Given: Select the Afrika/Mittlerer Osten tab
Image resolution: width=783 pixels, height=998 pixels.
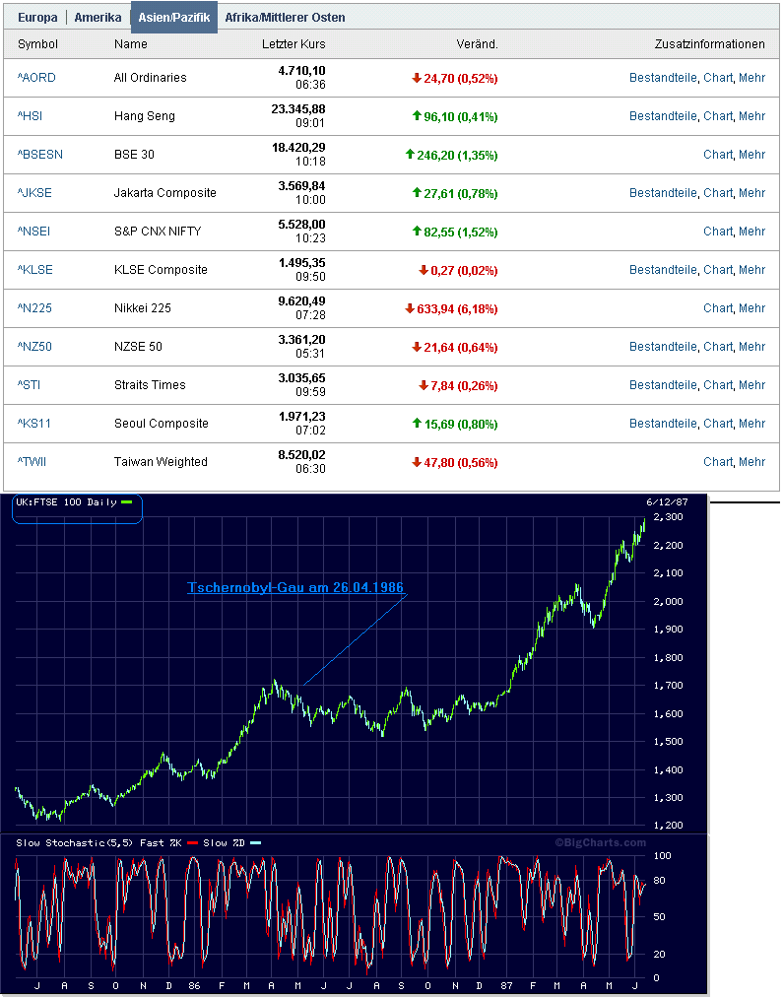Looking at the screenshot, I should coord(285,18).
